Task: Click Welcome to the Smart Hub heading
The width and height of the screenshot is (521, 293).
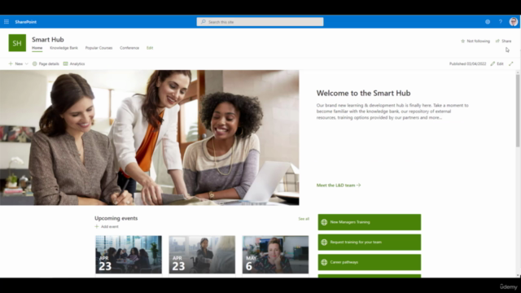Action: pos(364,93)
